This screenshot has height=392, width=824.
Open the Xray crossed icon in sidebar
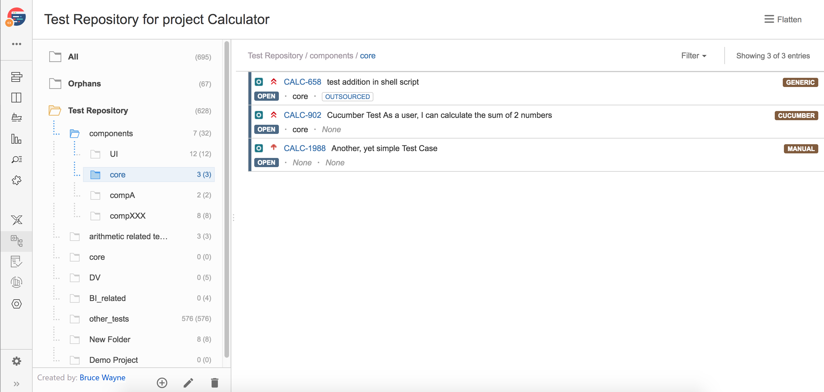(x=17, y=220)
